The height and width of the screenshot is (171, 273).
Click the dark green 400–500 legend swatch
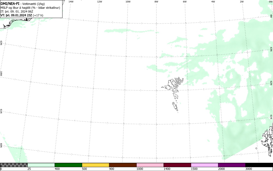coord(68,165)
